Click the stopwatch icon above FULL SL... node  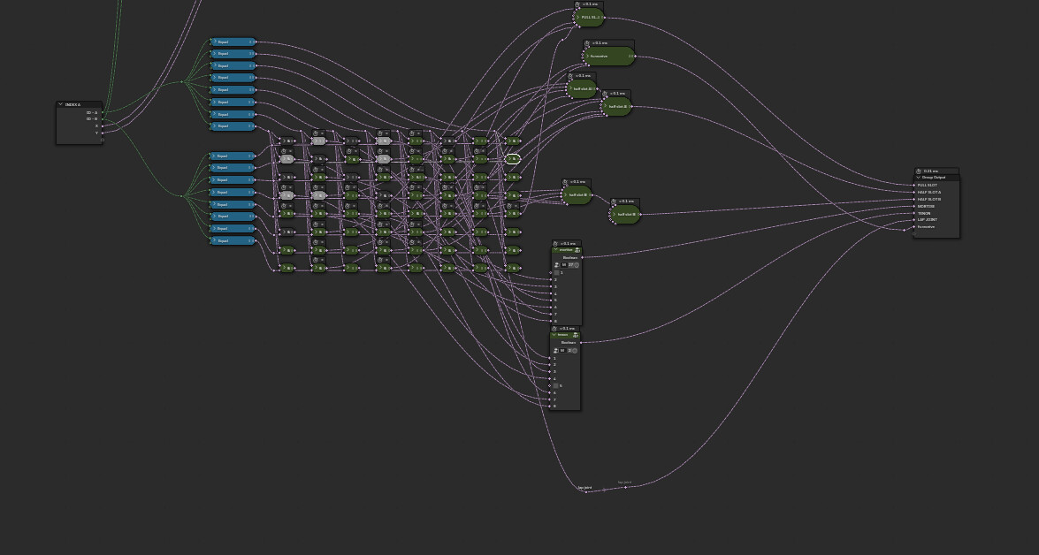pyautogui.click(x=577, y=4)
